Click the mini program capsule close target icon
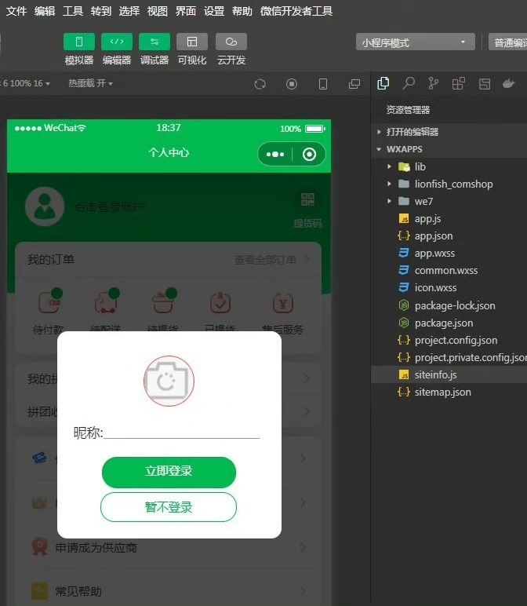This screenshot has width=527, height=606. coord(309,154)
